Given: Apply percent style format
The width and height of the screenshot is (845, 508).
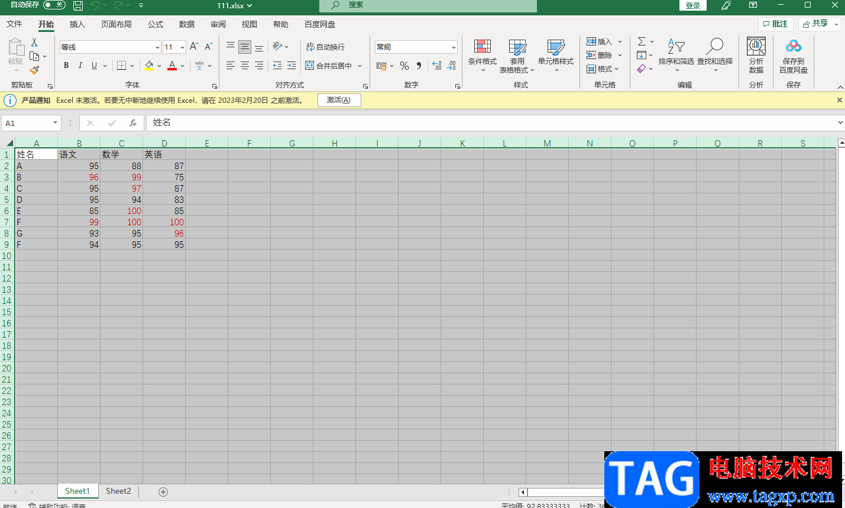Looking at the screenshot, I should tap(404, 66).
